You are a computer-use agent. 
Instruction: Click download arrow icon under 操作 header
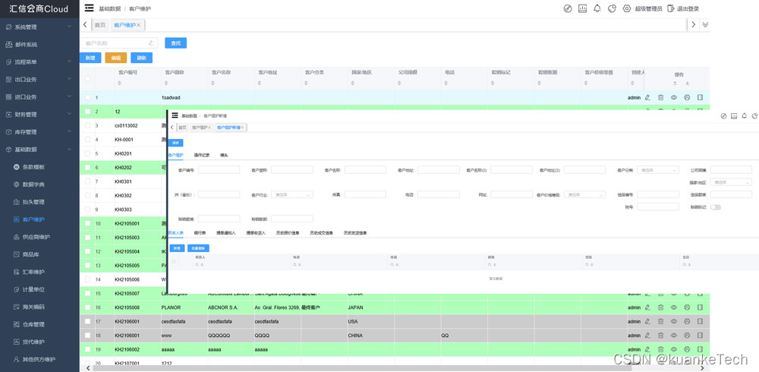(x=688, y=84)
